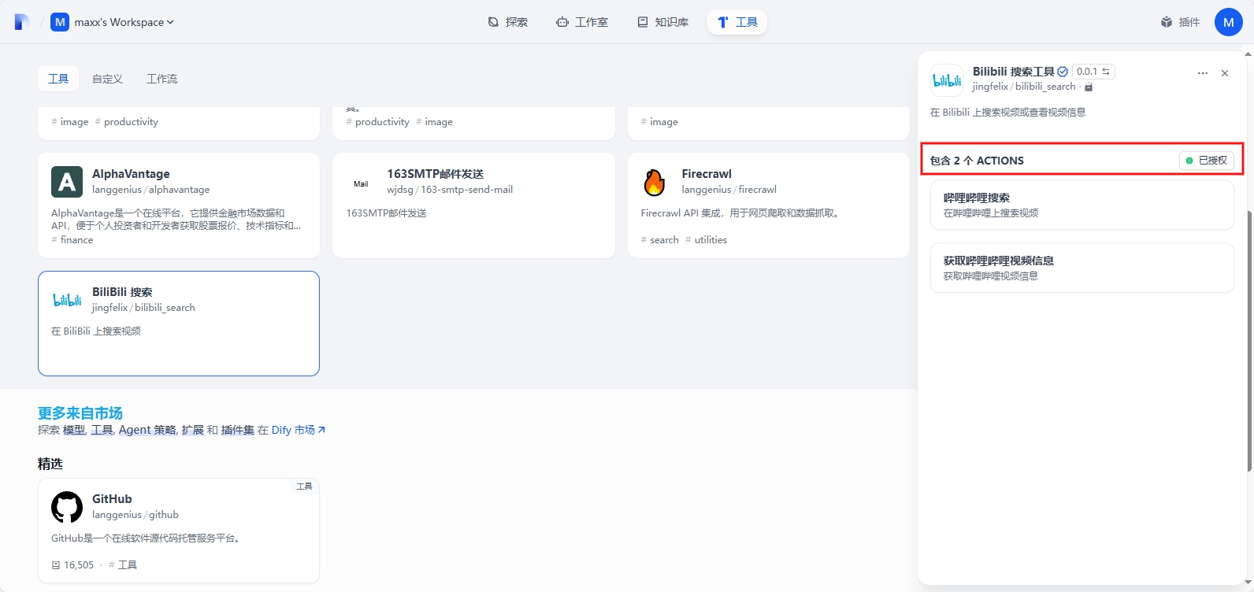Click the 精选 section heading

point(50,464)
